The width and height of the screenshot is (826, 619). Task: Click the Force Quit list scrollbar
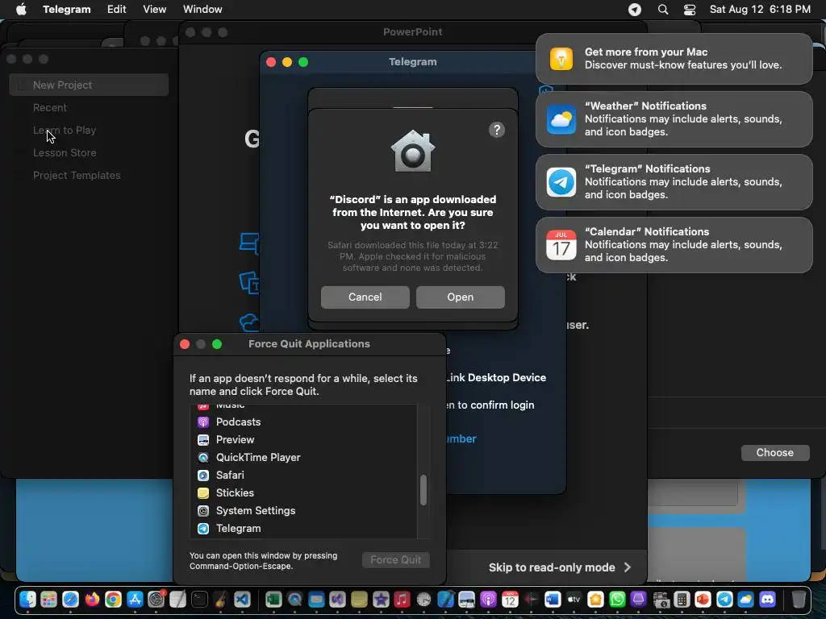[x=423, y=490]
